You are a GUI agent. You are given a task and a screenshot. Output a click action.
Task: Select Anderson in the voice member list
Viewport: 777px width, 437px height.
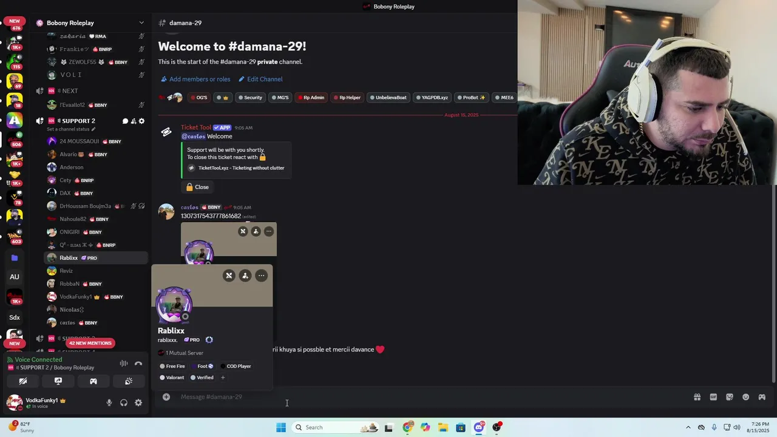(x=96, y=168)
